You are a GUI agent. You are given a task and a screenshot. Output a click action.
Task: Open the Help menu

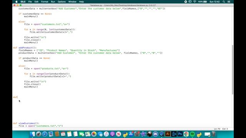tap(81, 2)
